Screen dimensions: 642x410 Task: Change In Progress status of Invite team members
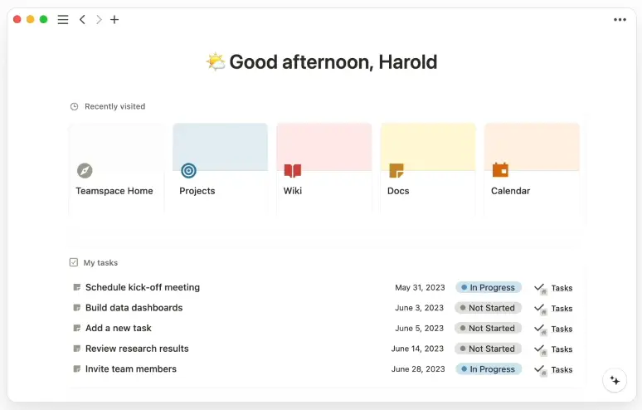coord(489,369)
